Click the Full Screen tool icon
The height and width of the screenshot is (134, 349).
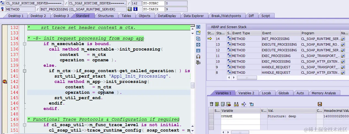[x=198, y=45]
